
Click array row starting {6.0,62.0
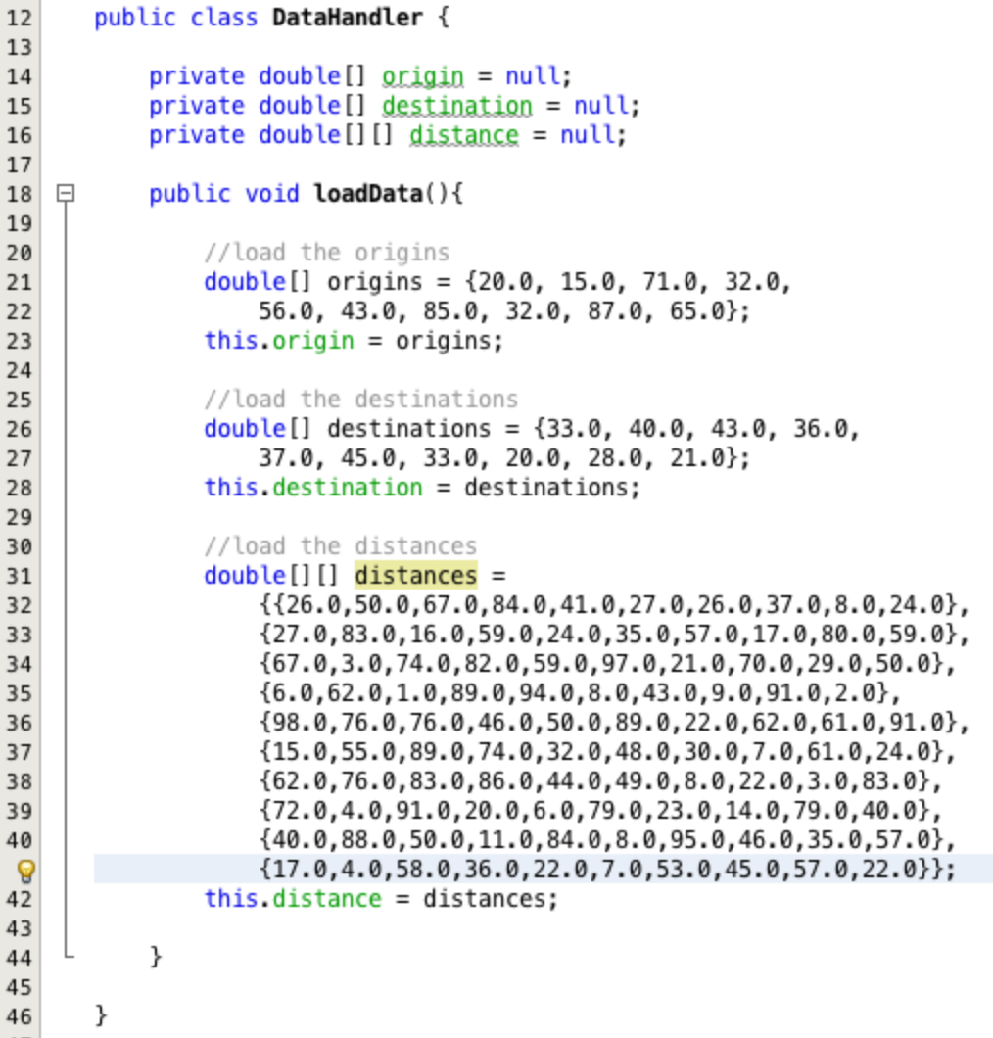[580, 693]
